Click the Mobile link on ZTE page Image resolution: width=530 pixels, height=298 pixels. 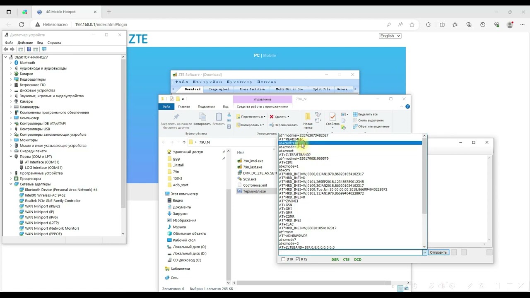pos(270,55)
